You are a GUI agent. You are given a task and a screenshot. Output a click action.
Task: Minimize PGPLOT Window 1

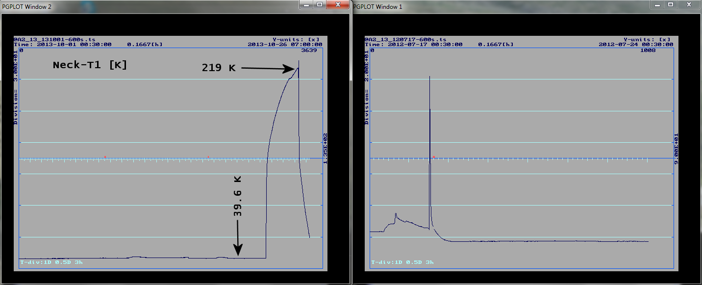pos(657,4)
